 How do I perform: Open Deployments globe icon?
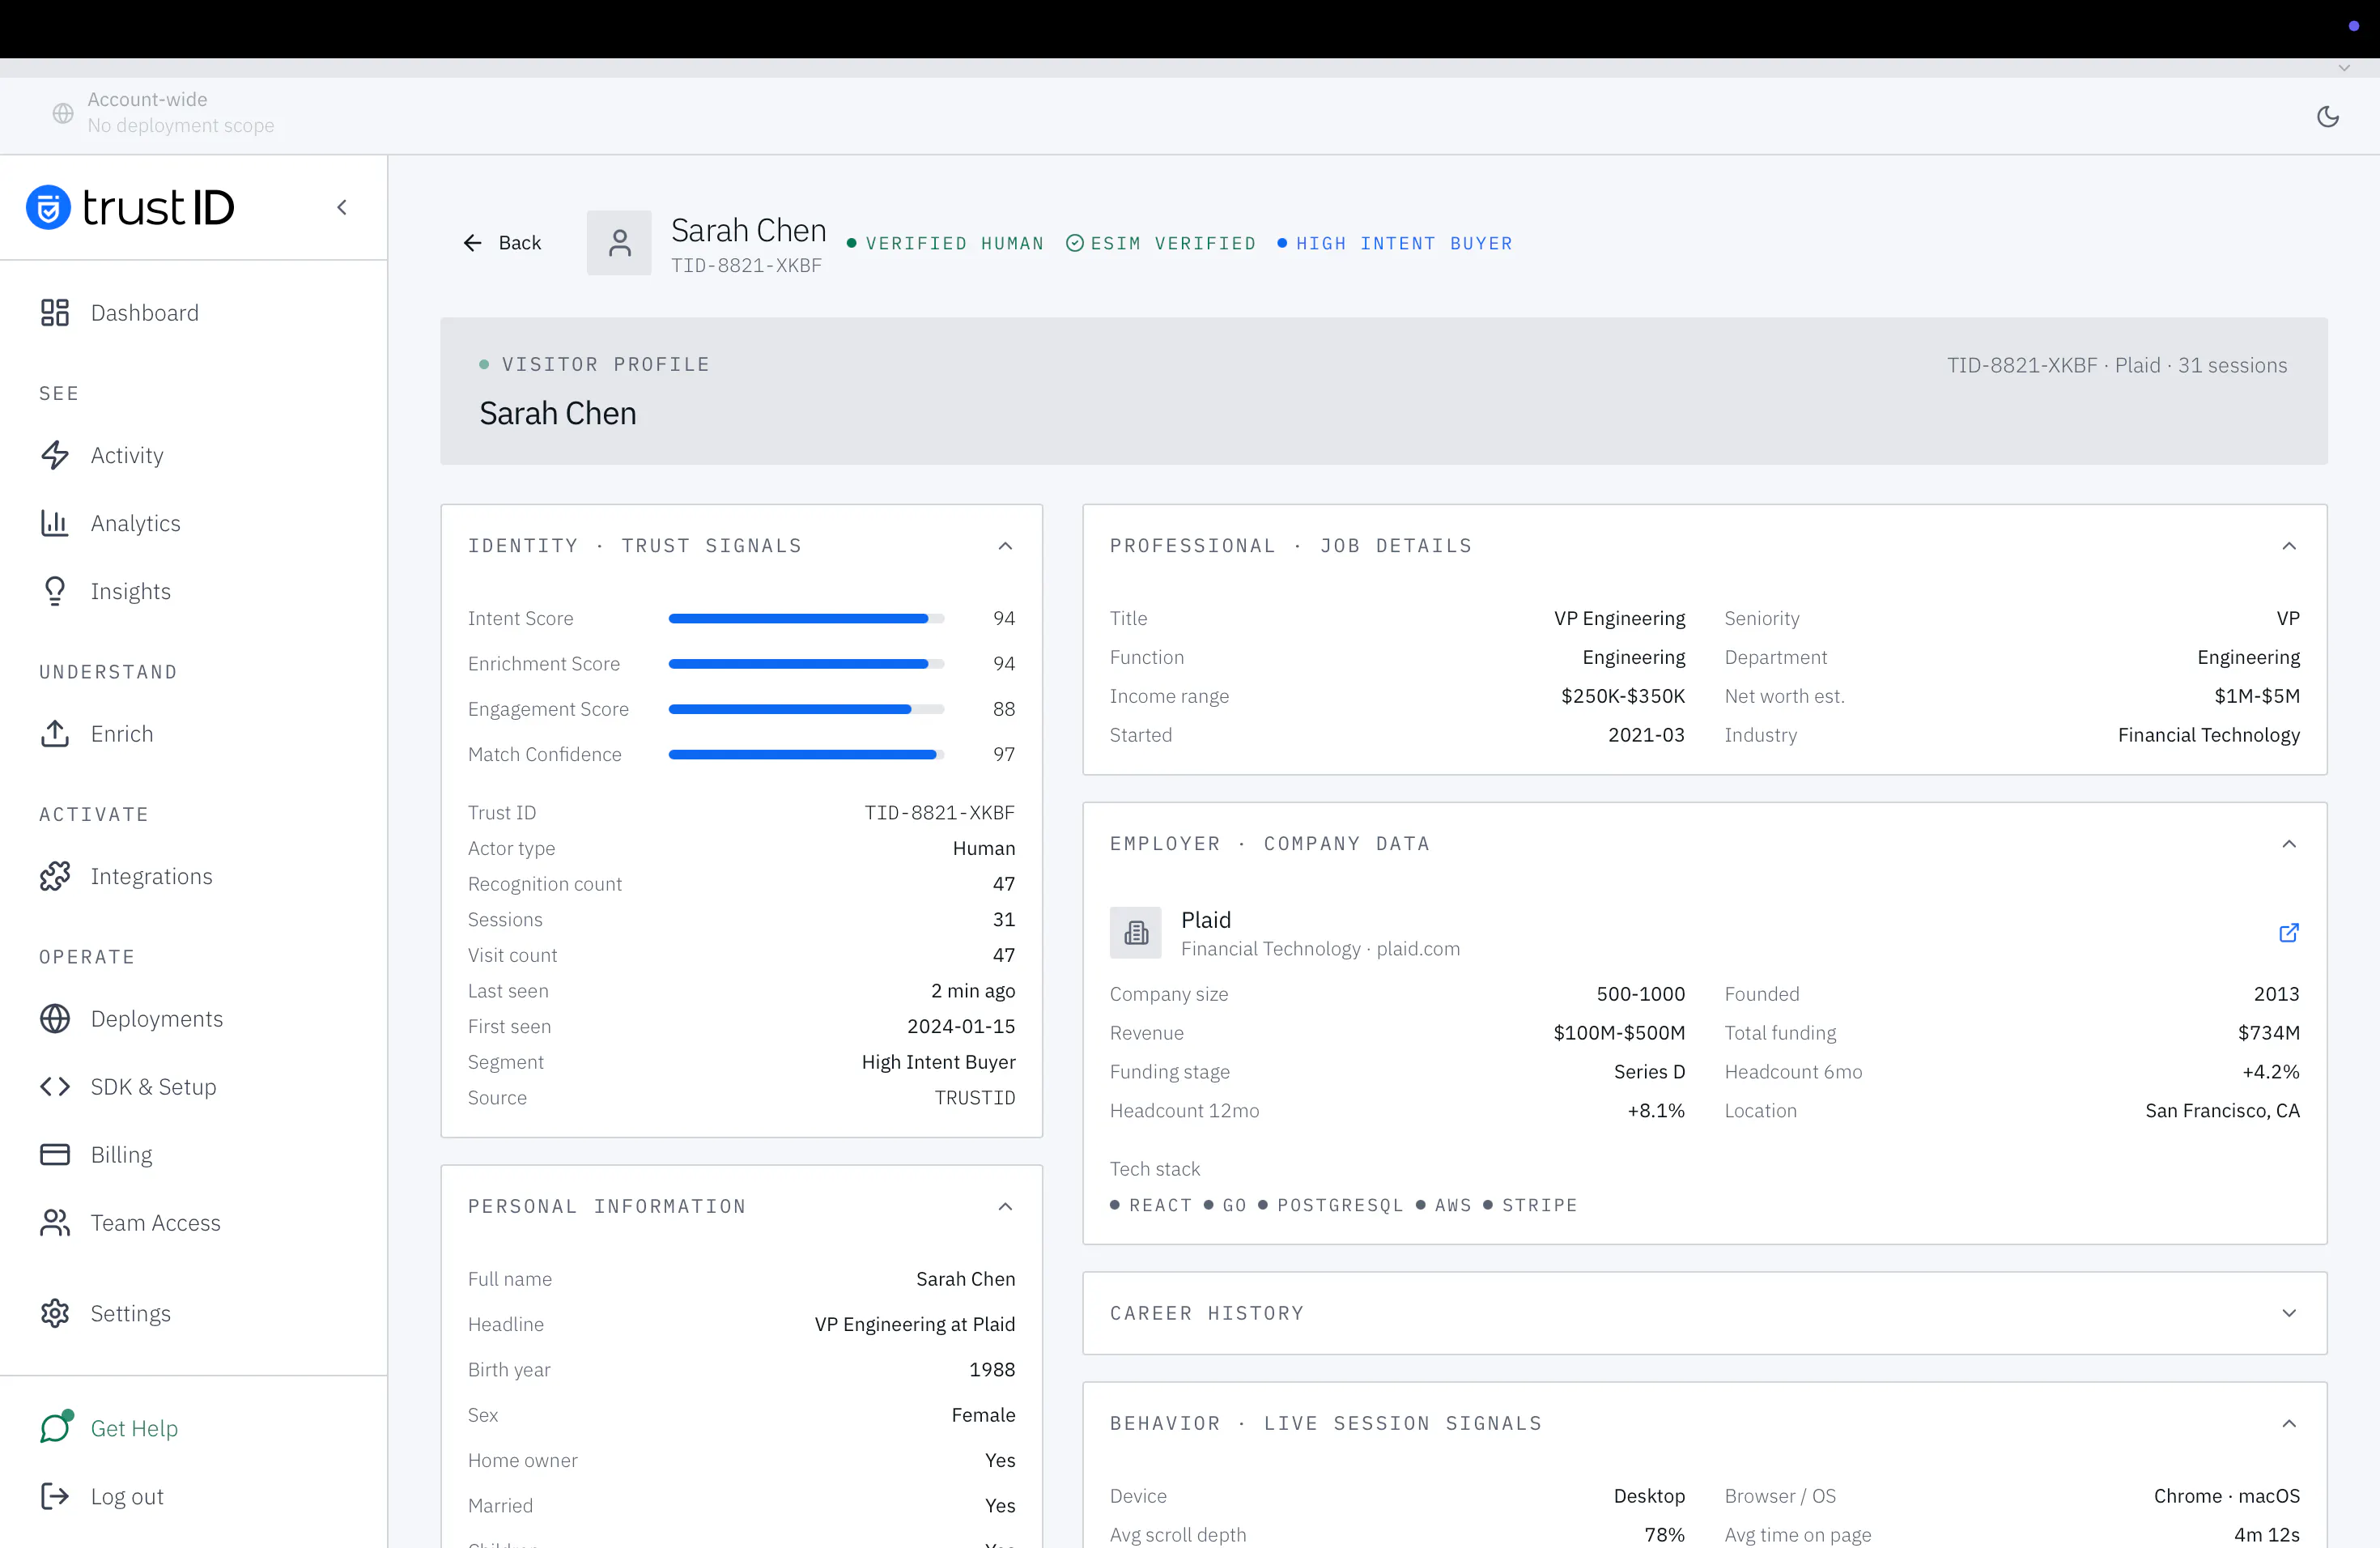55,1019
